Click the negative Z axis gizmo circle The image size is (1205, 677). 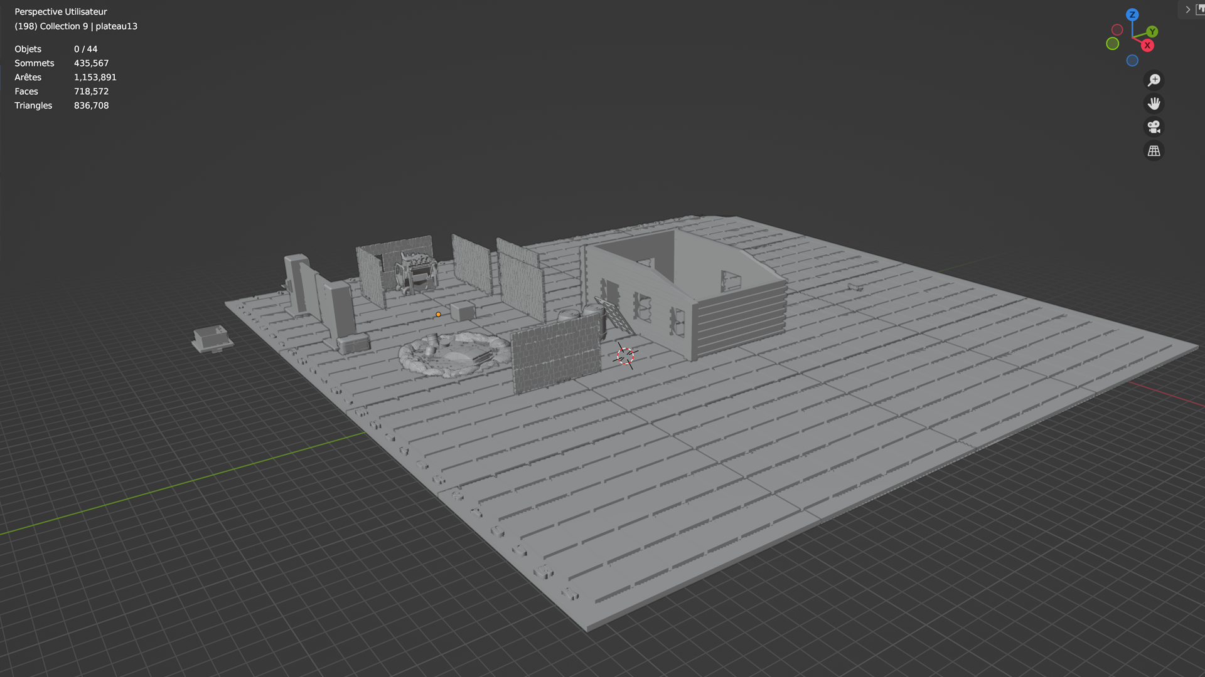coord(1132,60)
